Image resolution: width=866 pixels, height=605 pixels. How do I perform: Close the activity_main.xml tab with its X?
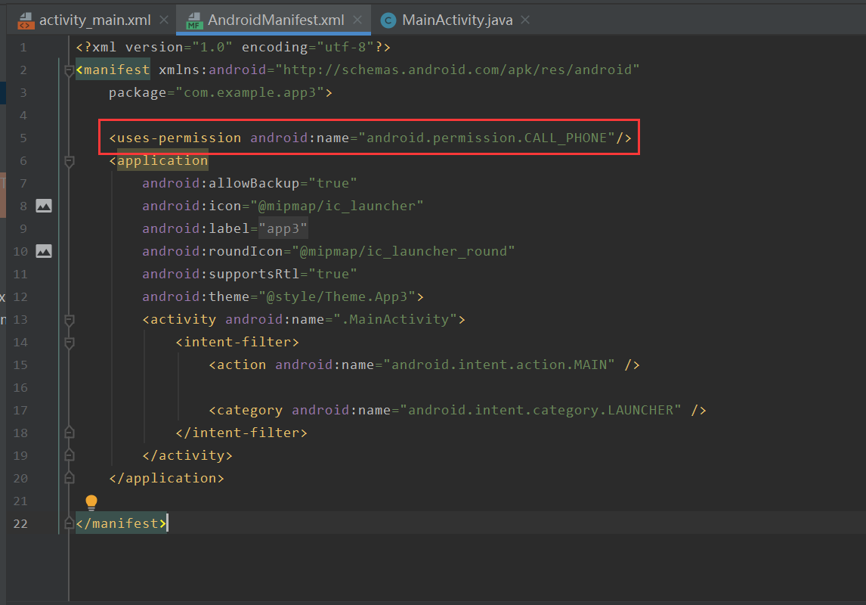(x=163, y=20)
